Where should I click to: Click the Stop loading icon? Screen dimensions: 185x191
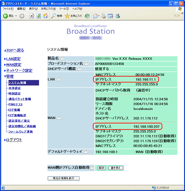[32, 16]
